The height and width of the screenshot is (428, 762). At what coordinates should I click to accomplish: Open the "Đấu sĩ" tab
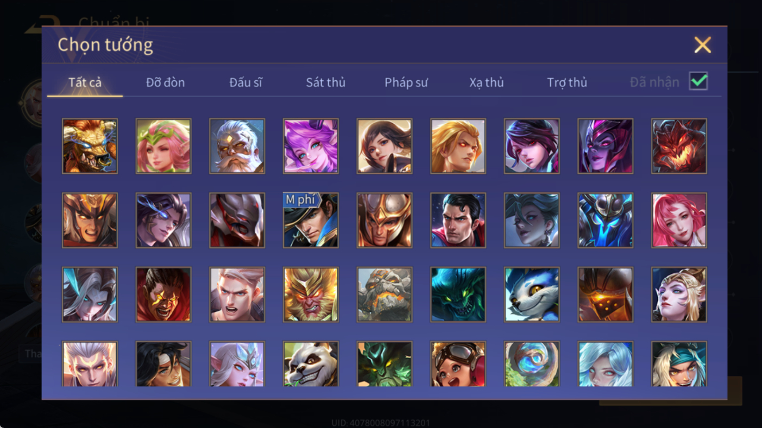click(x=245, y=82)
